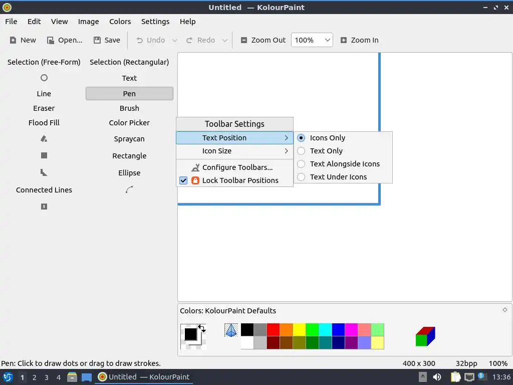Click the network tray icon
The image size is (513, 385).
point(469,377)
